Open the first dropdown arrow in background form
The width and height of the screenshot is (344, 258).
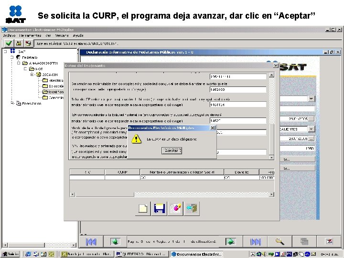click(311, 99)
